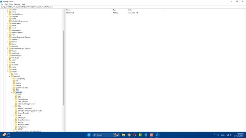The image size is (246, 138).
Task: Open the File menu
Action: point(2,4)
